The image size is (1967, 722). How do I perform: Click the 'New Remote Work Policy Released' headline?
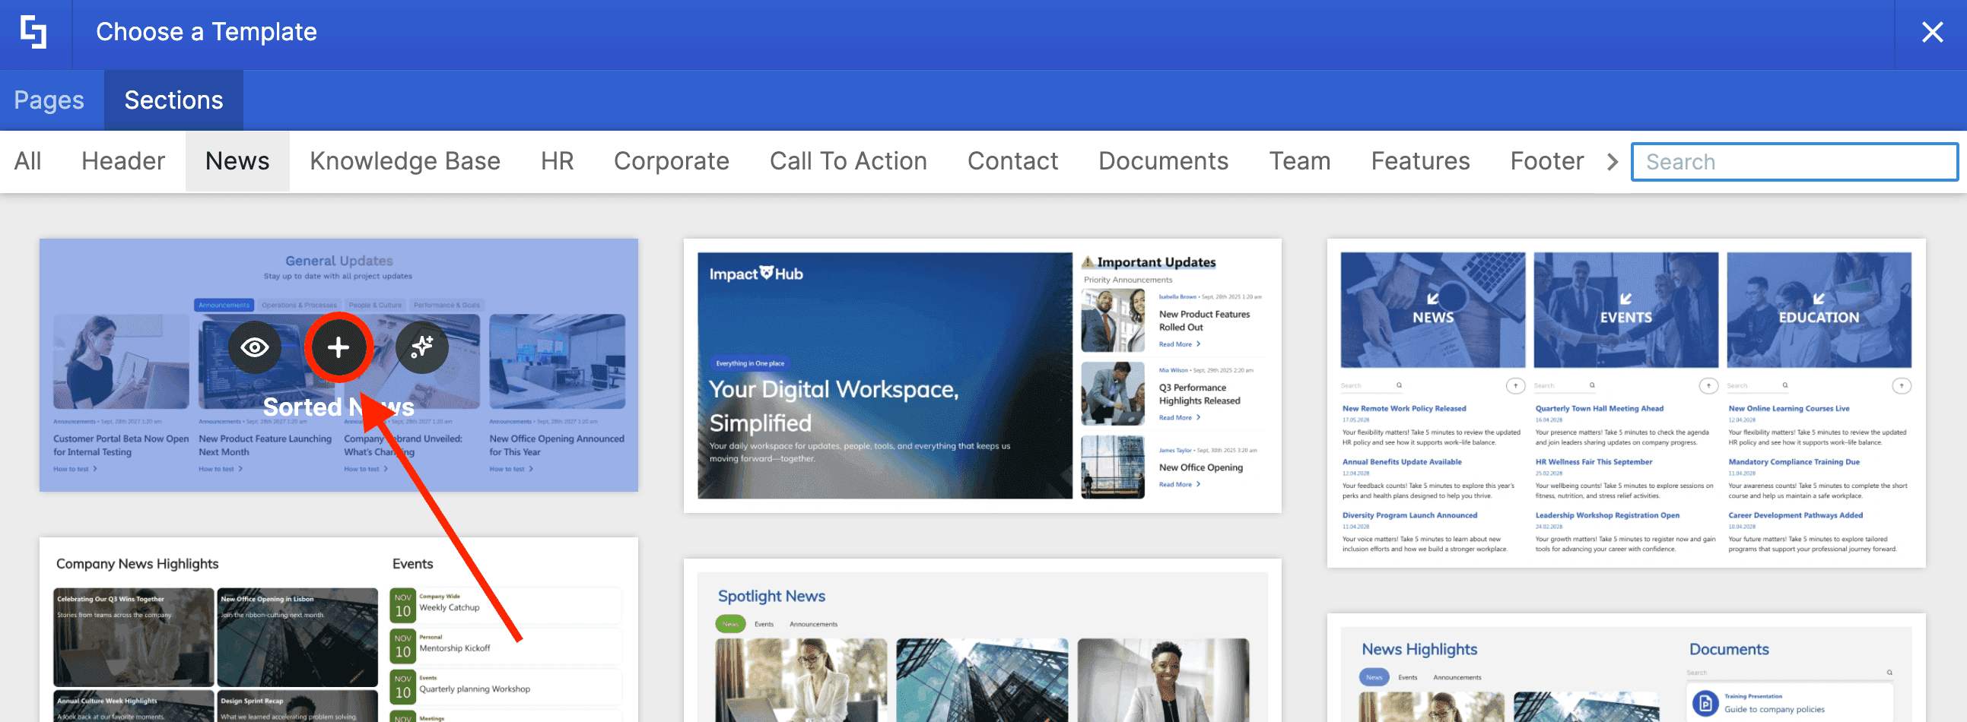(x=1403, y=408)
